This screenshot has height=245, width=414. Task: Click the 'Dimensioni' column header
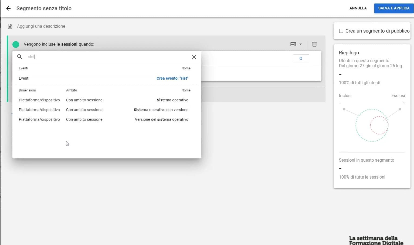[x=27, y=90]
